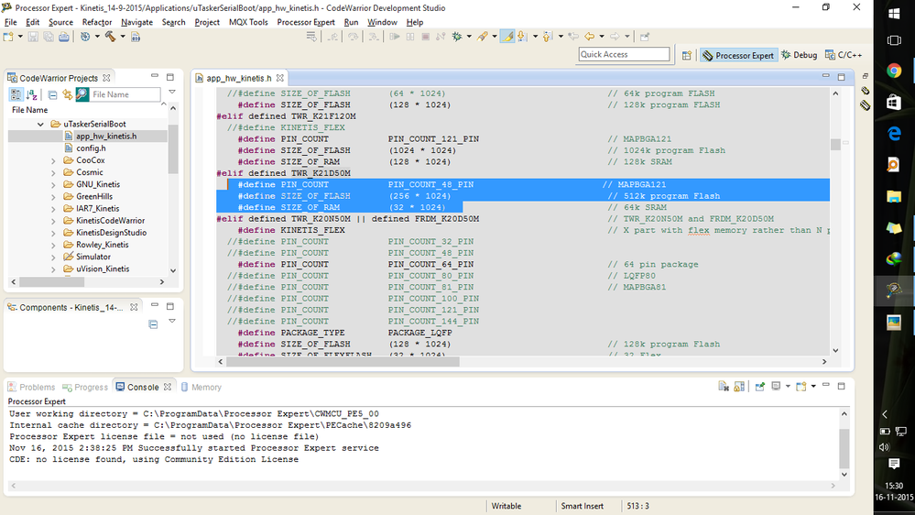Open the Components panel view menu triangle
Viewport: 915px width, 515px height.
[x=172, y=321]
